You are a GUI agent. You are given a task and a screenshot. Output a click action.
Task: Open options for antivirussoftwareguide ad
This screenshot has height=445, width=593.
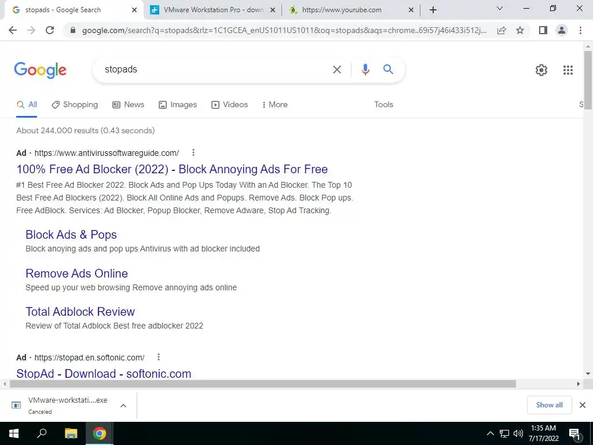click(x=193, y=152)
